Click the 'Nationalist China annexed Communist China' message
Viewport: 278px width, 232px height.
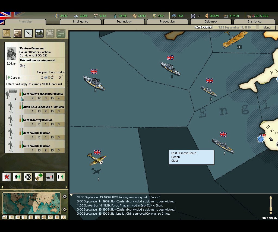pos(124,214)
